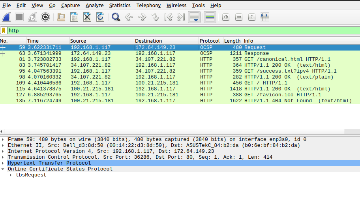Open the File menu

coord(7,5)
